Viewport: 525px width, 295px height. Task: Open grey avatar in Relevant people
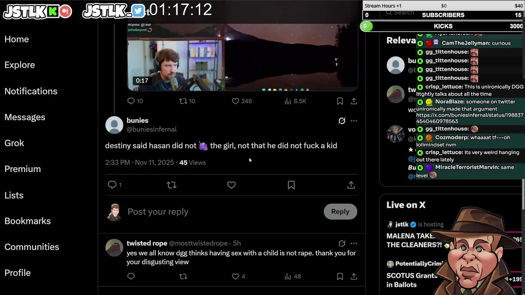click(x=396, y=66)
